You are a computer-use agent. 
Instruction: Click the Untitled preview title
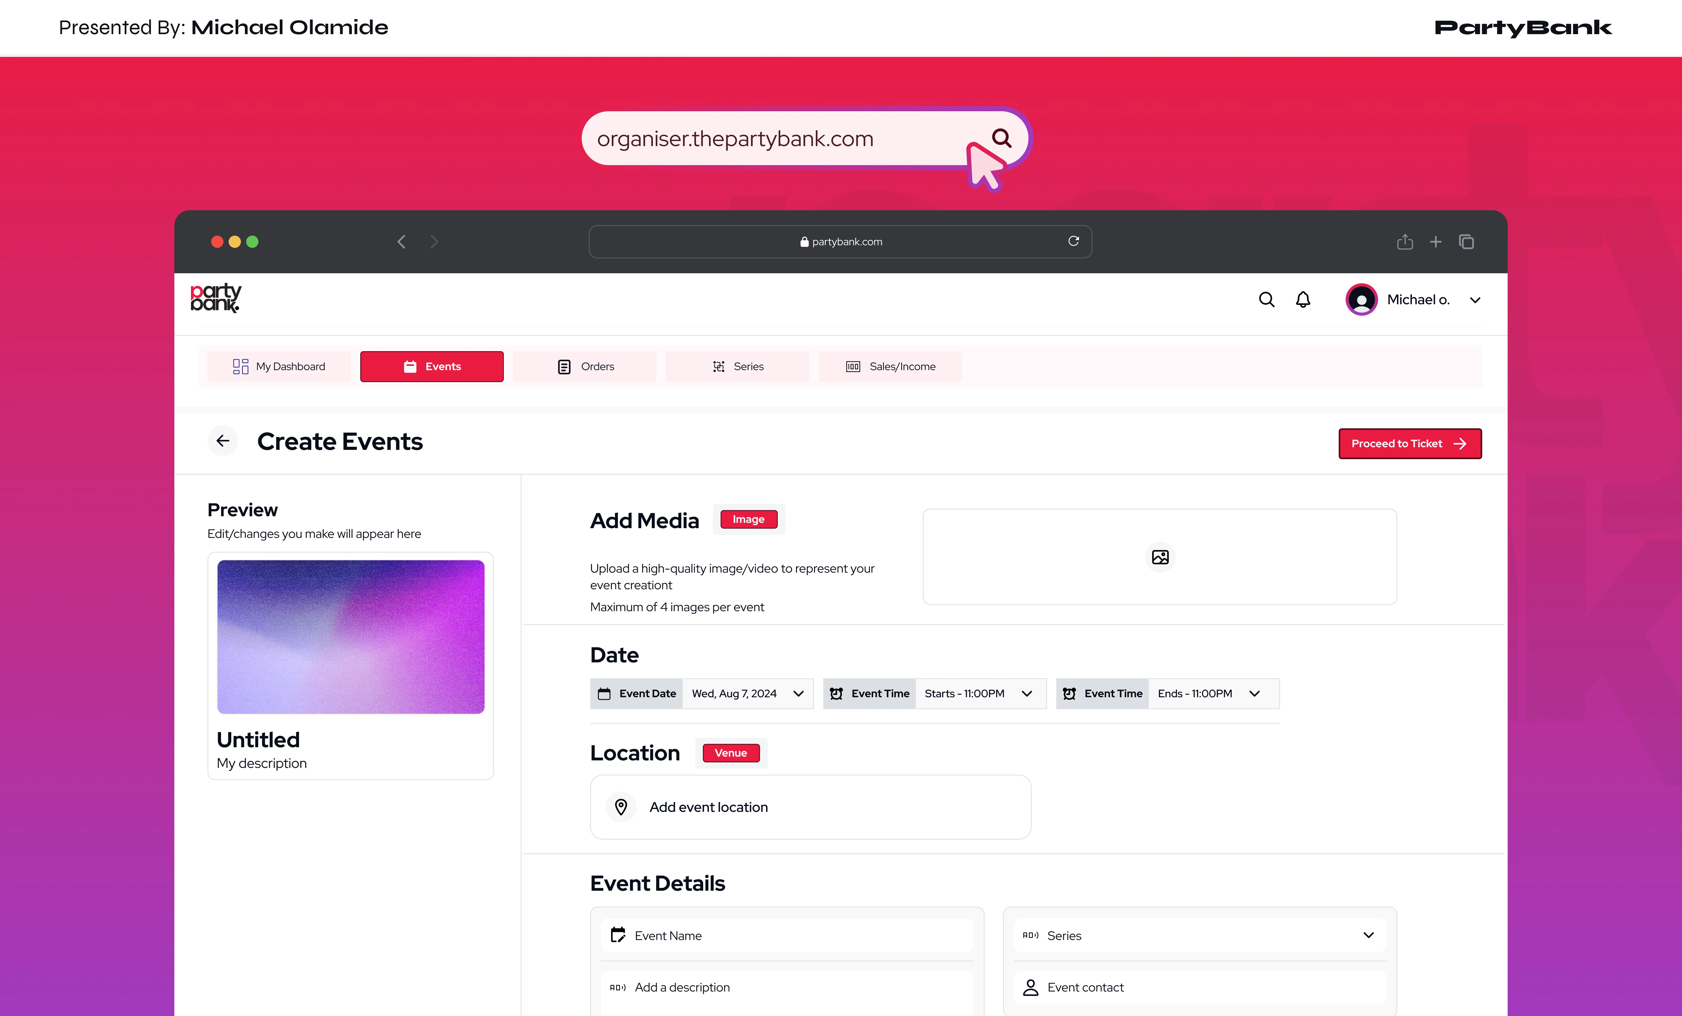(258, 740)
